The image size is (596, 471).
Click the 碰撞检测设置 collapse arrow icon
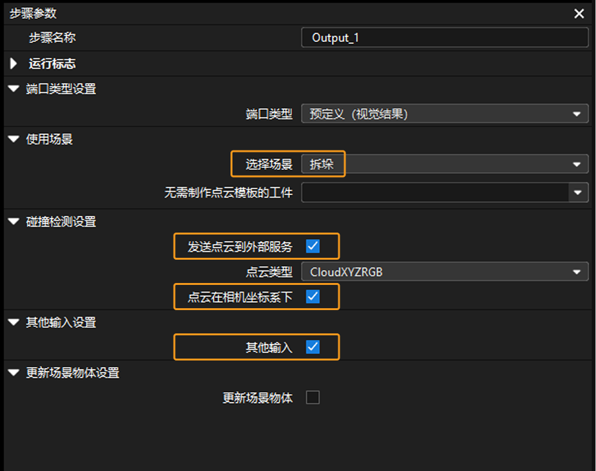click(13, 222)
